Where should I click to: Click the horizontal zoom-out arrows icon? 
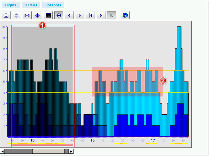(38, 15)
